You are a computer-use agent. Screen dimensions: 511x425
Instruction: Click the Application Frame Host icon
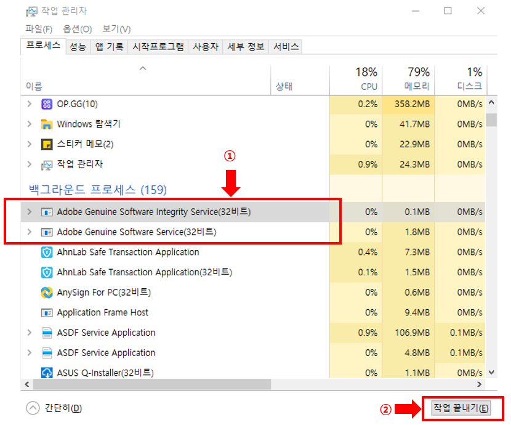(x=47, y=313)
